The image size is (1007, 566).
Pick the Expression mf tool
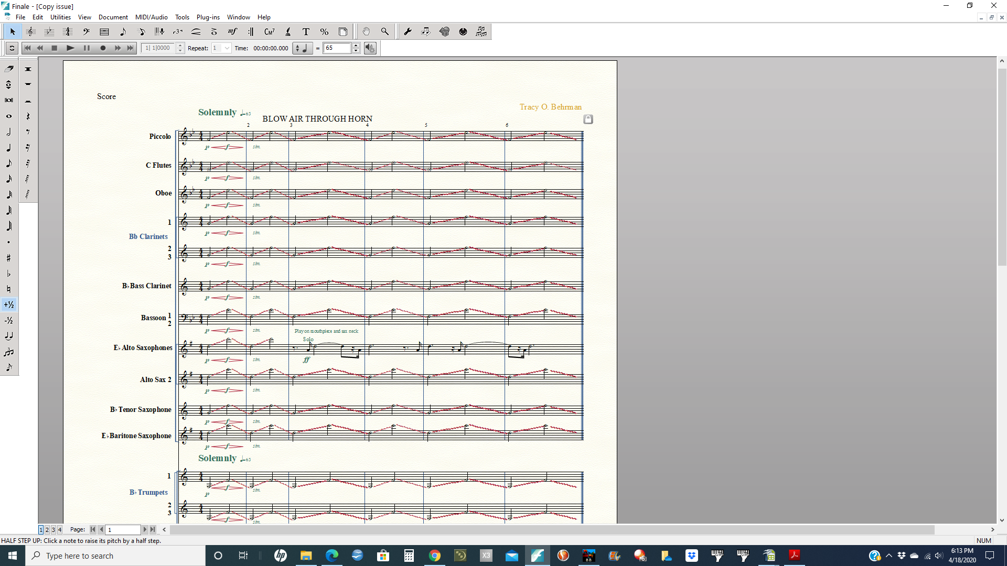tap(232, 32)
